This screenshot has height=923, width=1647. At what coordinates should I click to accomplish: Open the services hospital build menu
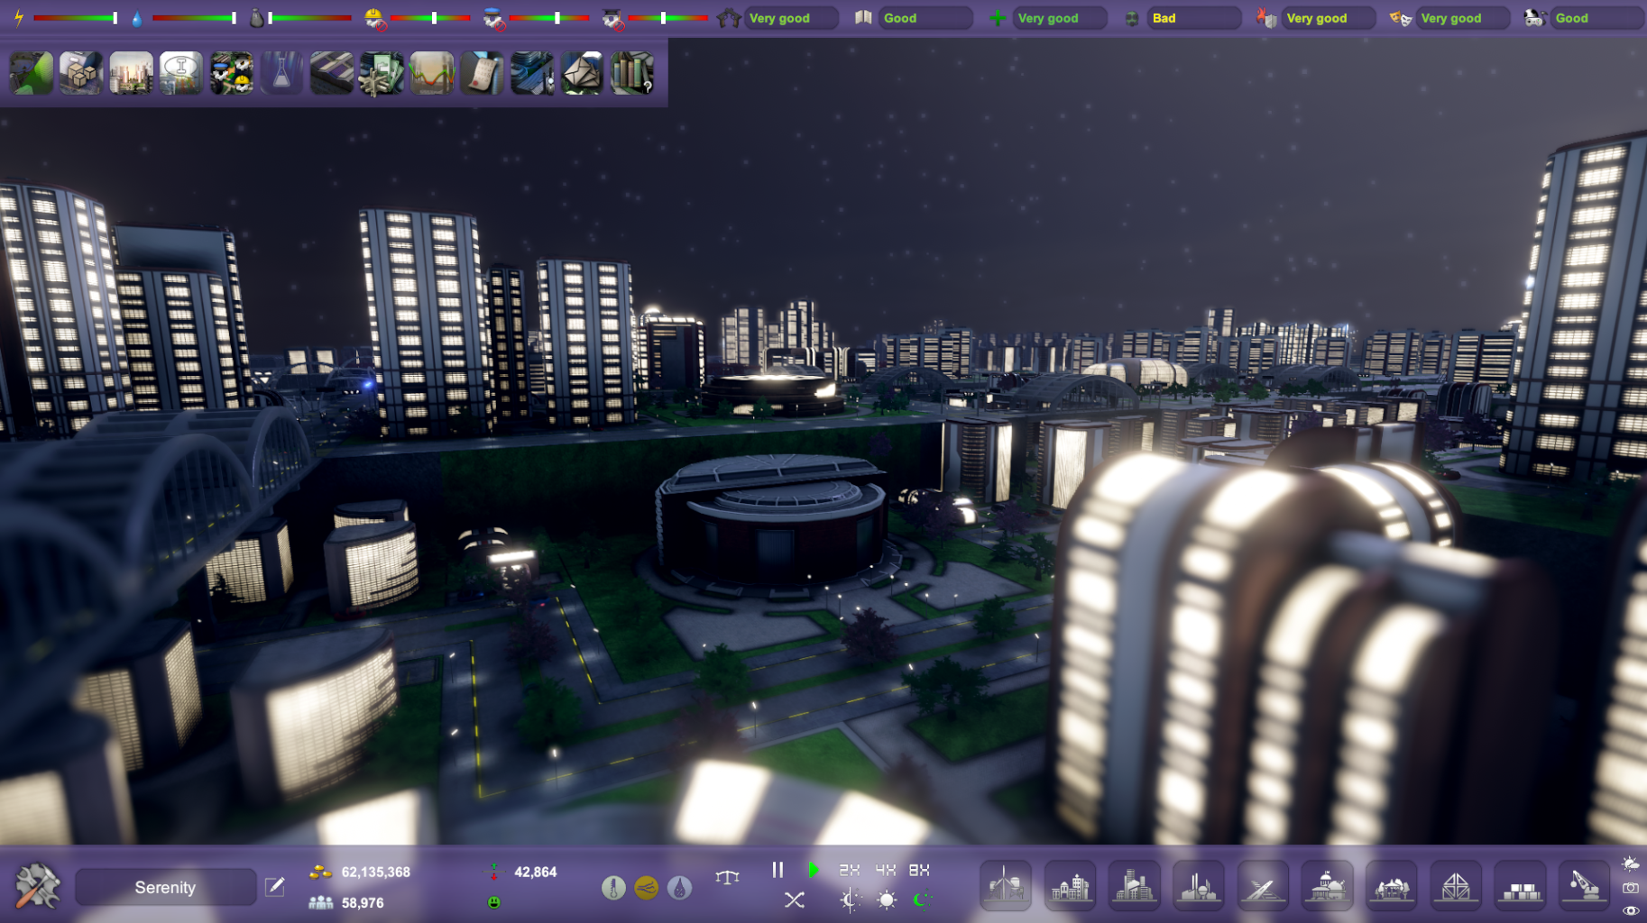[1070, 885]
